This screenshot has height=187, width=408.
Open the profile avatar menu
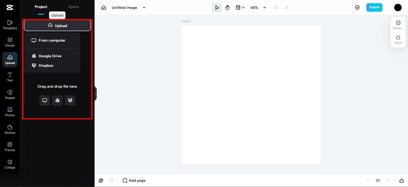[398, 8]
